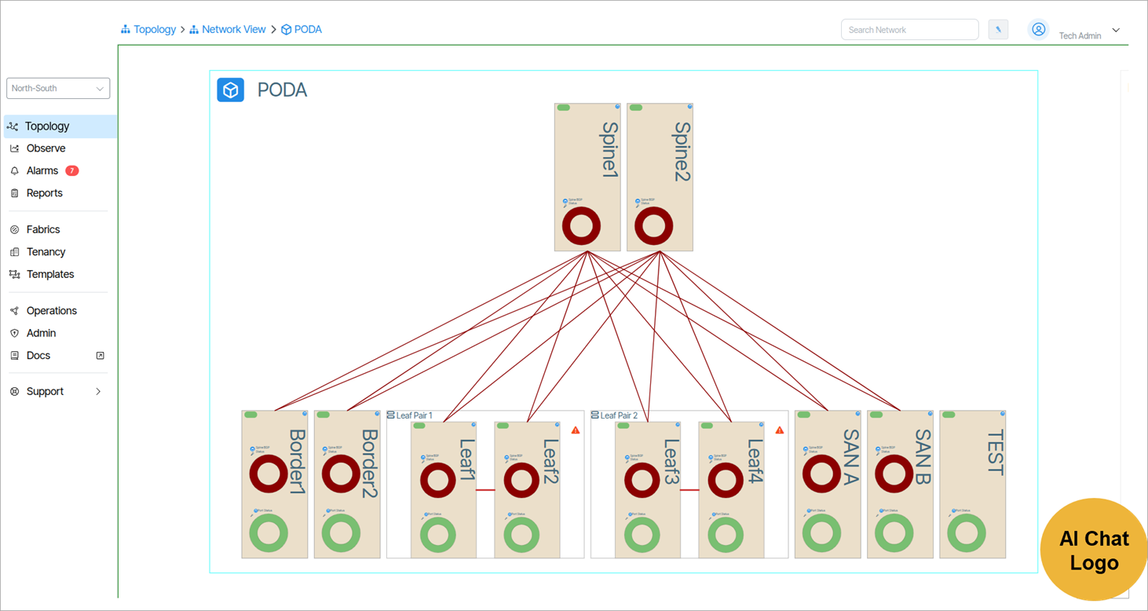
Task: Go to Network View breadcrumb link
Action: tap(233, 29)
